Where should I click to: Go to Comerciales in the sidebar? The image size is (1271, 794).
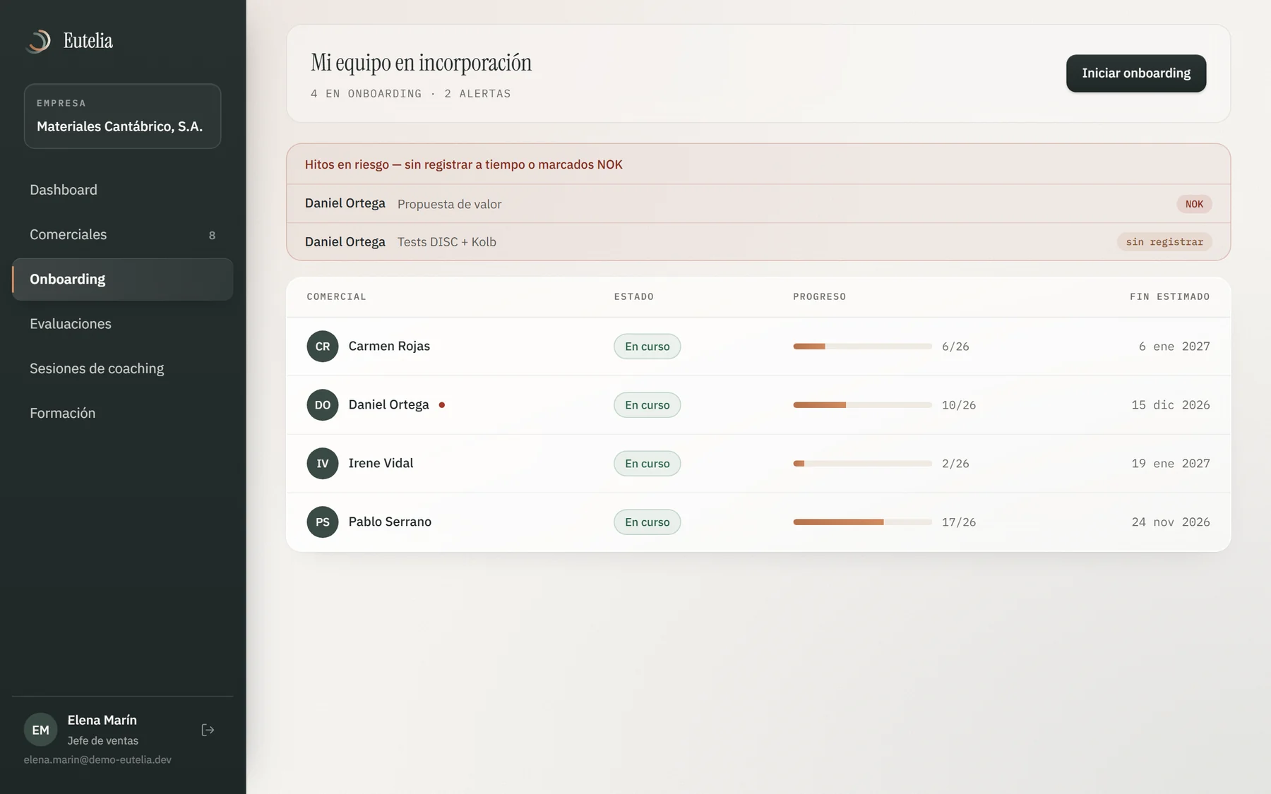coord(122,234)
